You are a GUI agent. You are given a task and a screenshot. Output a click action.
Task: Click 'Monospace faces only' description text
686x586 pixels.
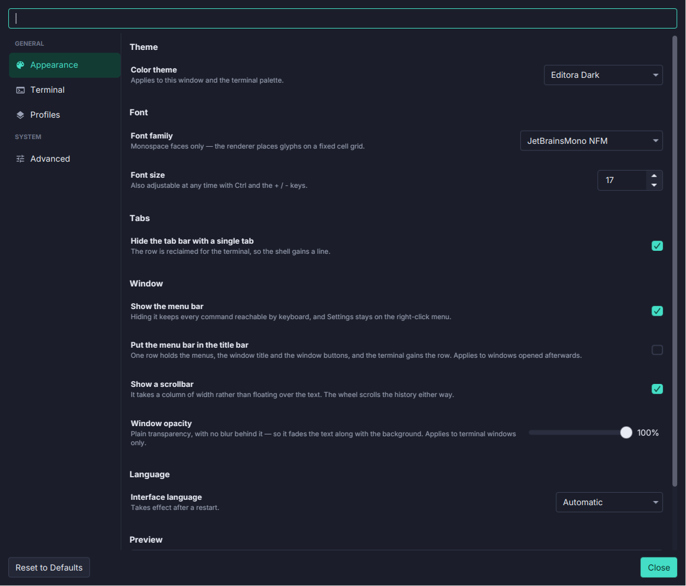(248, 146)
